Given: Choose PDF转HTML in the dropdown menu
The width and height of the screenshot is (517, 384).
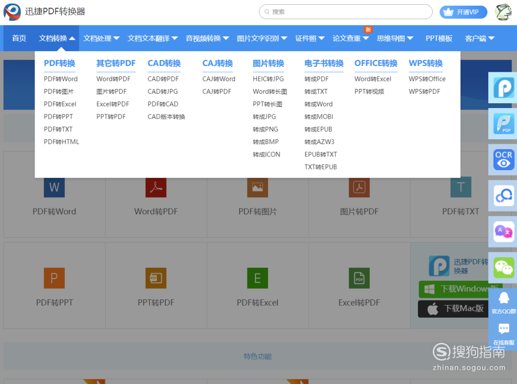Looking at the screenshot, I should pyautogui.click(x=61, y=142).
